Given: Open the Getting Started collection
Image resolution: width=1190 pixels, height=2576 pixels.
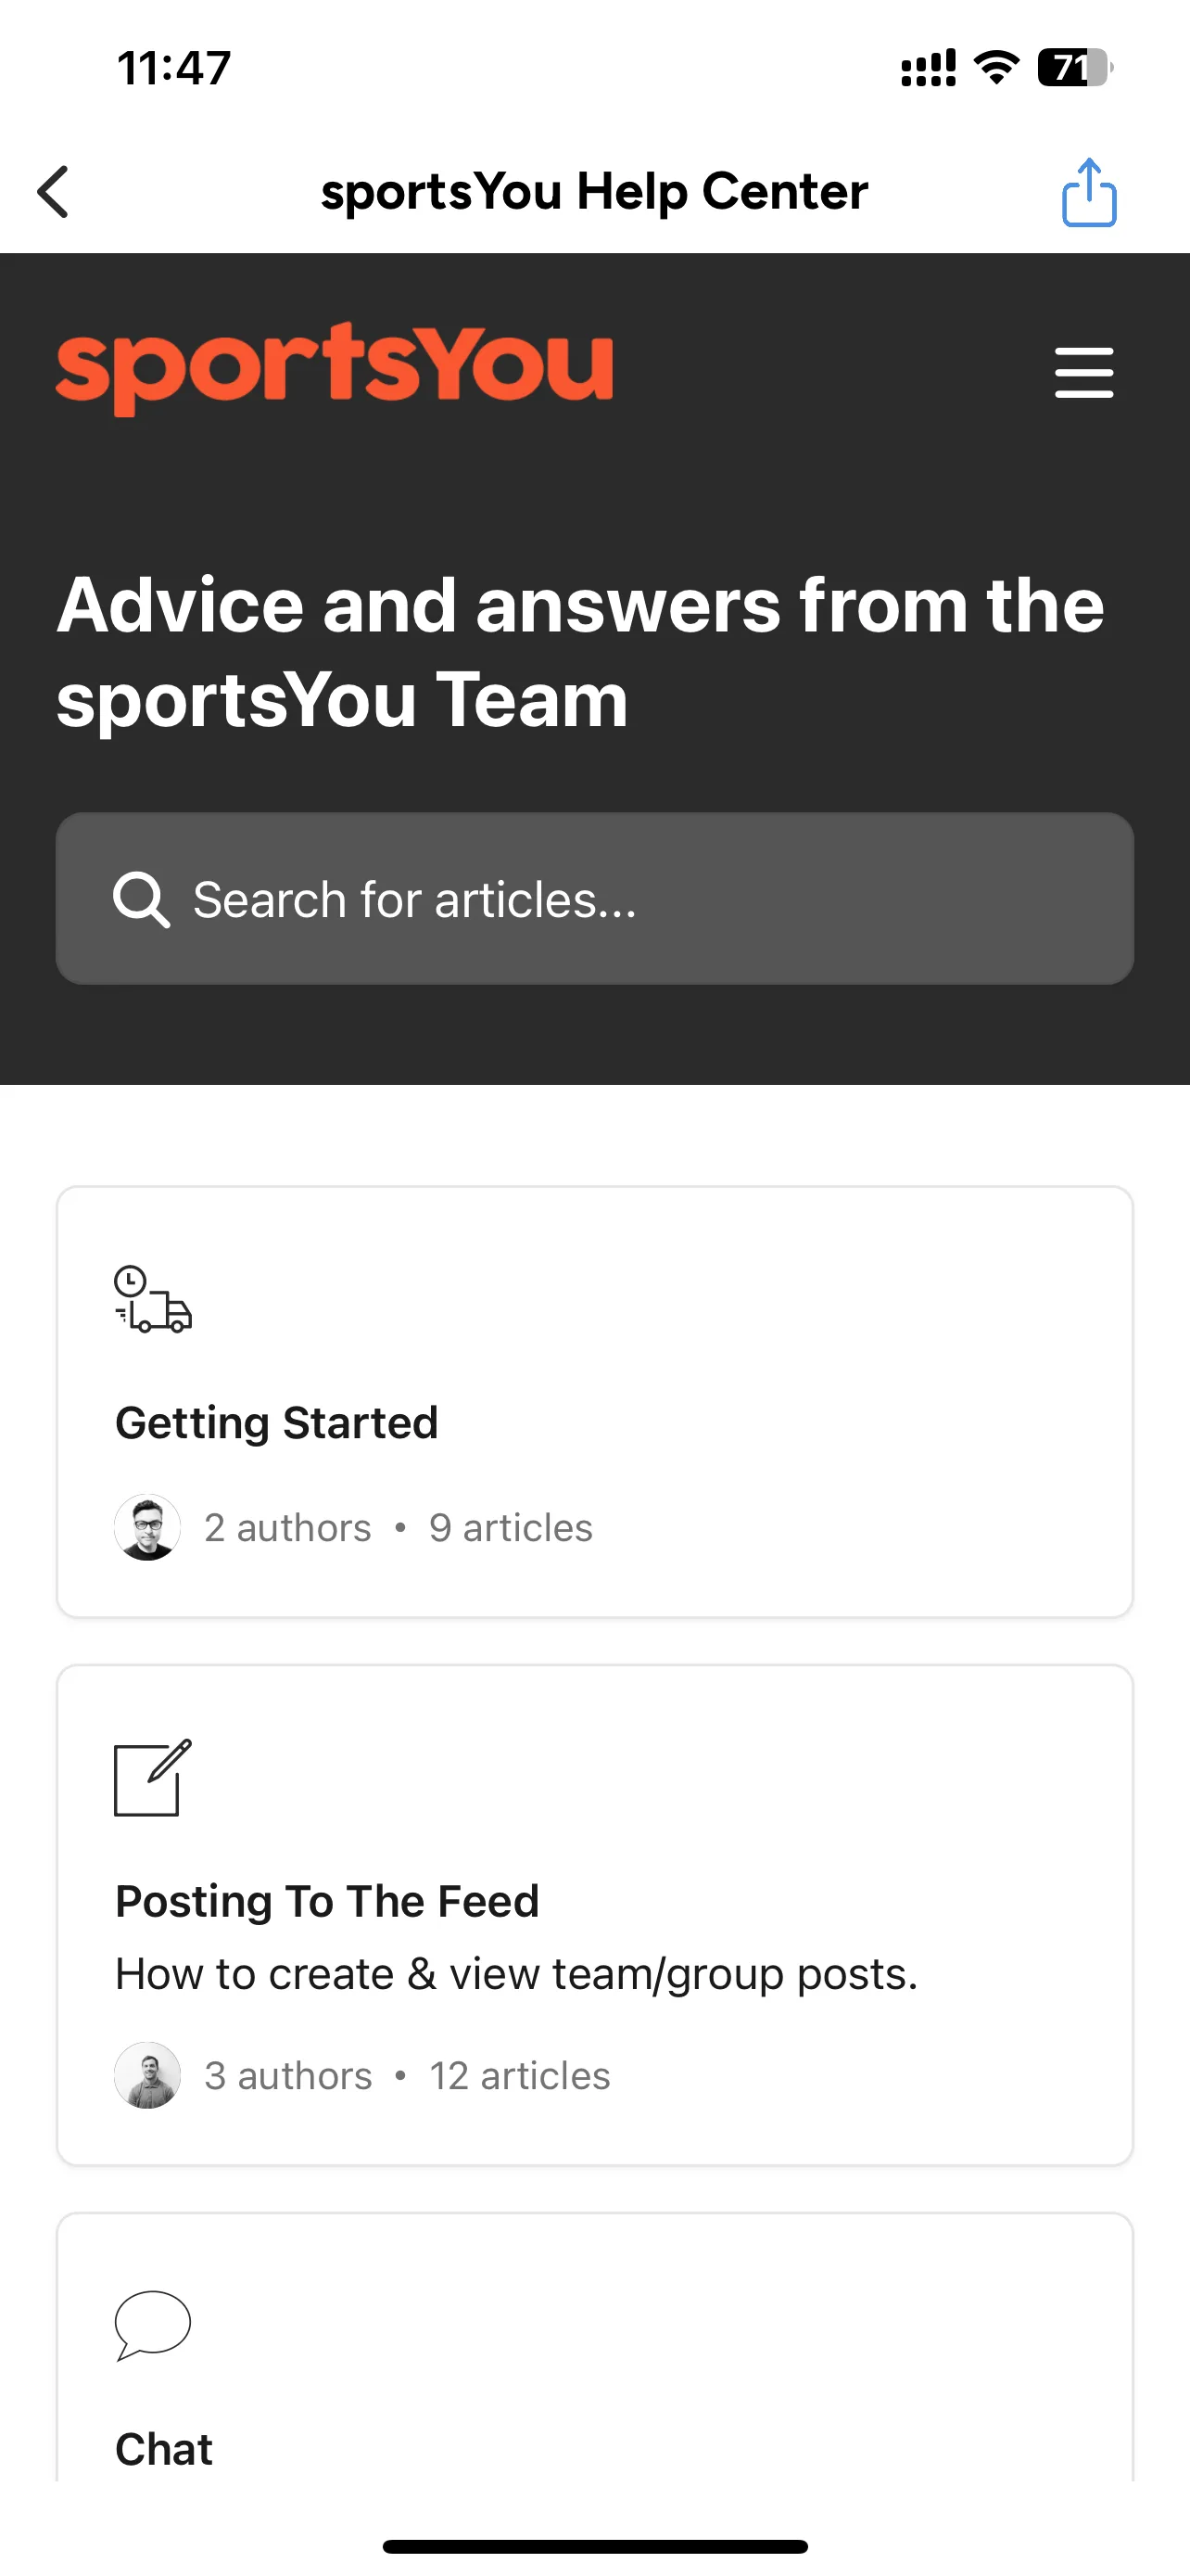Looking at the screenshot, I should [594, 1402].
